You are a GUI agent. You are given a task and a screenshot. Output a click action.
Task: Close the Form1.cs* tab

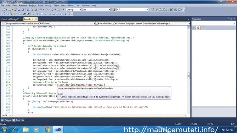click(x=36, y=19)
